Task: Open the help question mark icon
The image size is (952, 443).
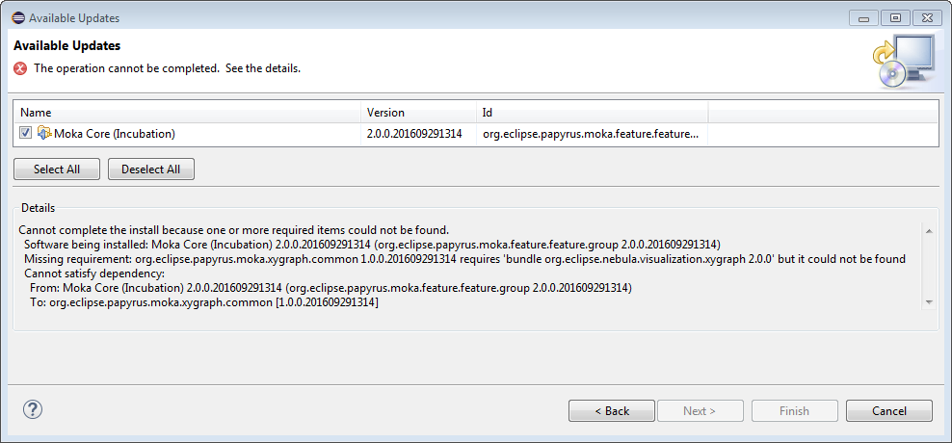Action: coord(32,409)
